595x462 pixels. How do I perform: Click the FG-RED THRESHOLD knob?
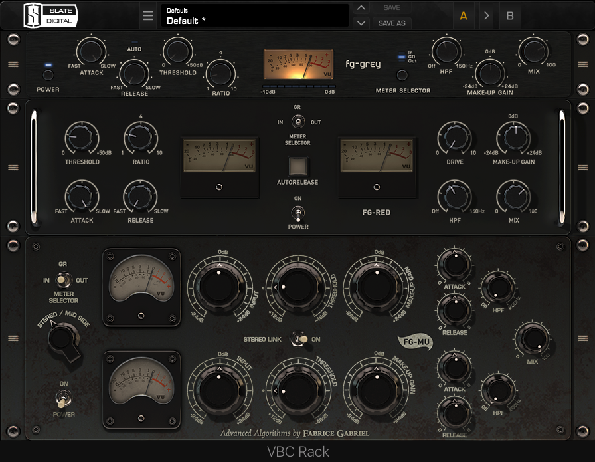(82, 138)
